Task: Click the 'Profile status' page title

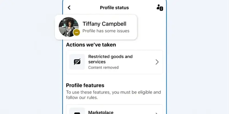Action: pyautogui.click(x=114, y=8)
